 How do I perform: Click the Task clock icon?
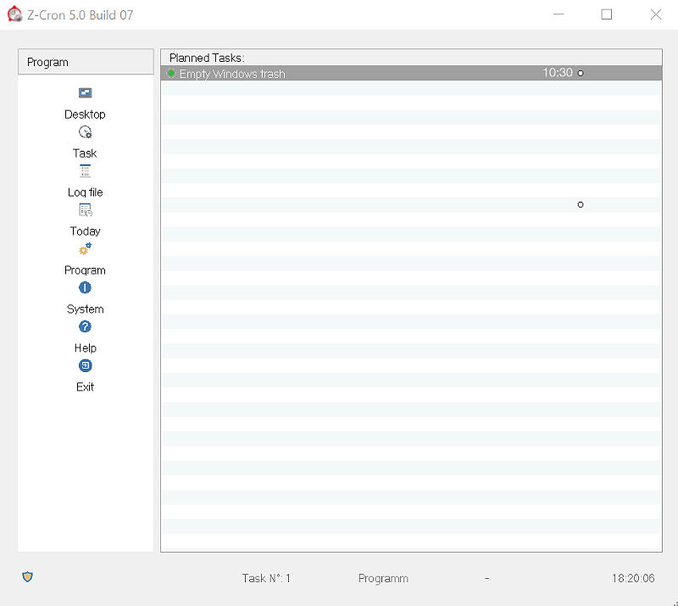(86, 132)
